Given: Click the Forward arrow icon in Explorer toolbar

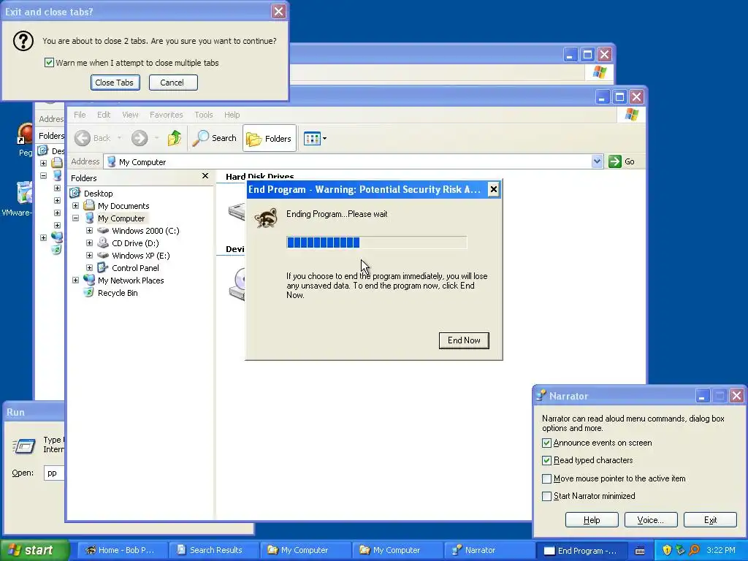Looking at the screenshot, I should tap(140, 138).
